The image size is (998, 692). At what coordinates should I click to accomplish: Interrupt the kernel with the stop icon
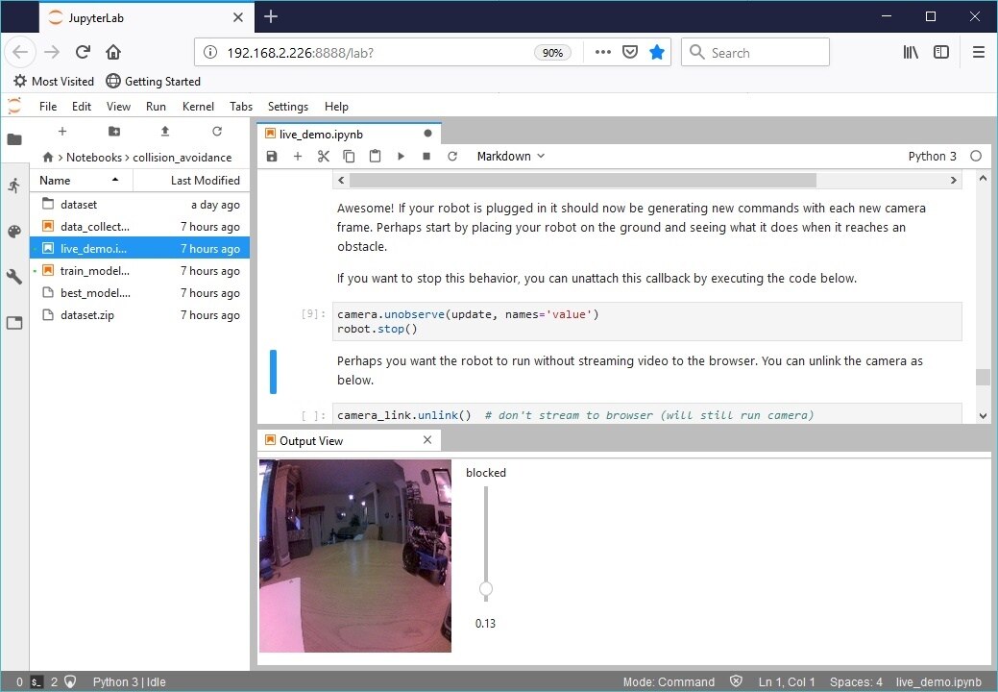click(x=426, y=156)
